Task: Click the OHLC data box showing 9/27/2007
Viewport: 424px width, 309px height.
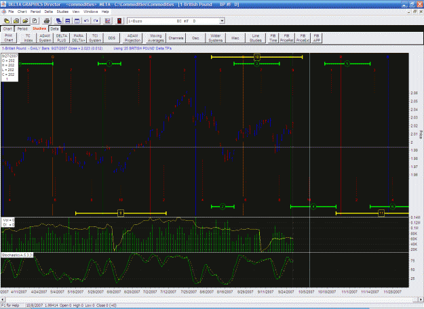Action: point(9,68)
